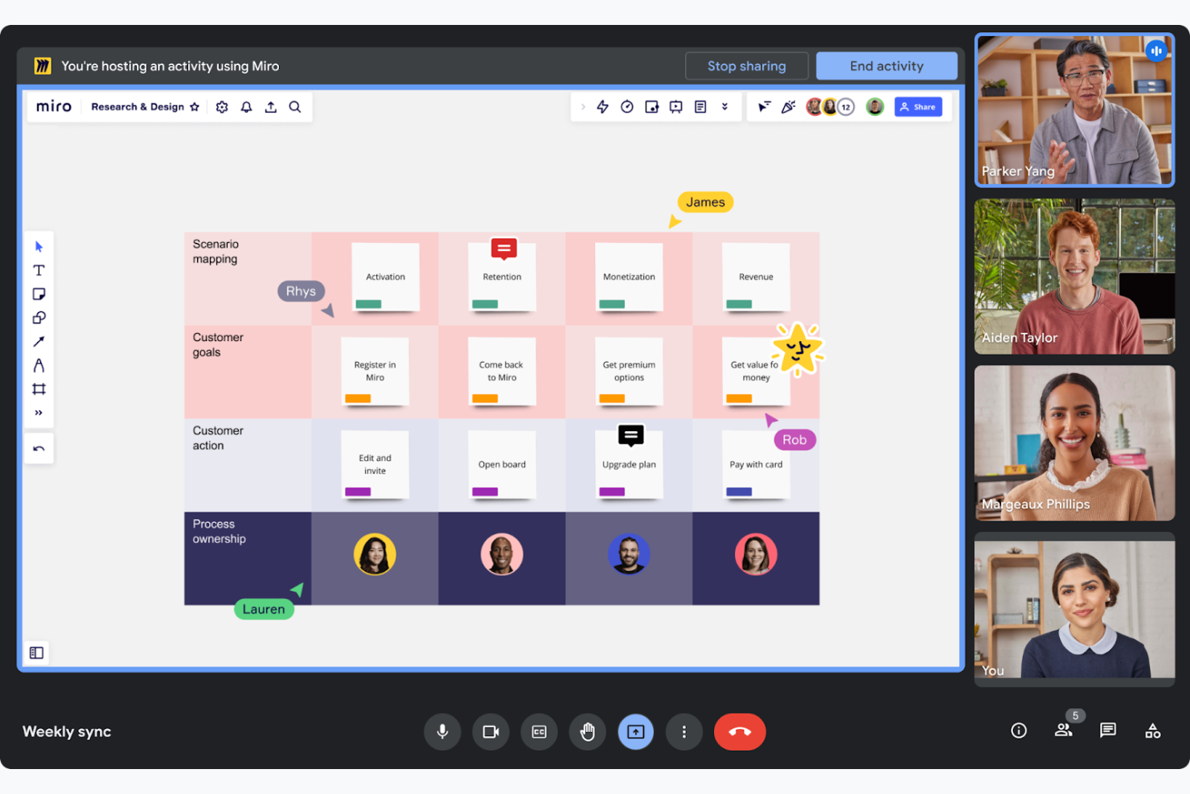The width and height of the screenshot is (1190, 794).
Task: Click the blue Share button in Miro
Action: tap(917, 106)
